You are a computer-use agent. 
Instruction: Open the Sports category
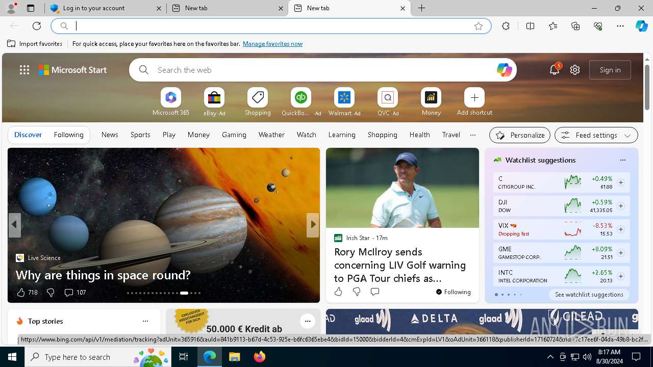click(x=140, y=135)
